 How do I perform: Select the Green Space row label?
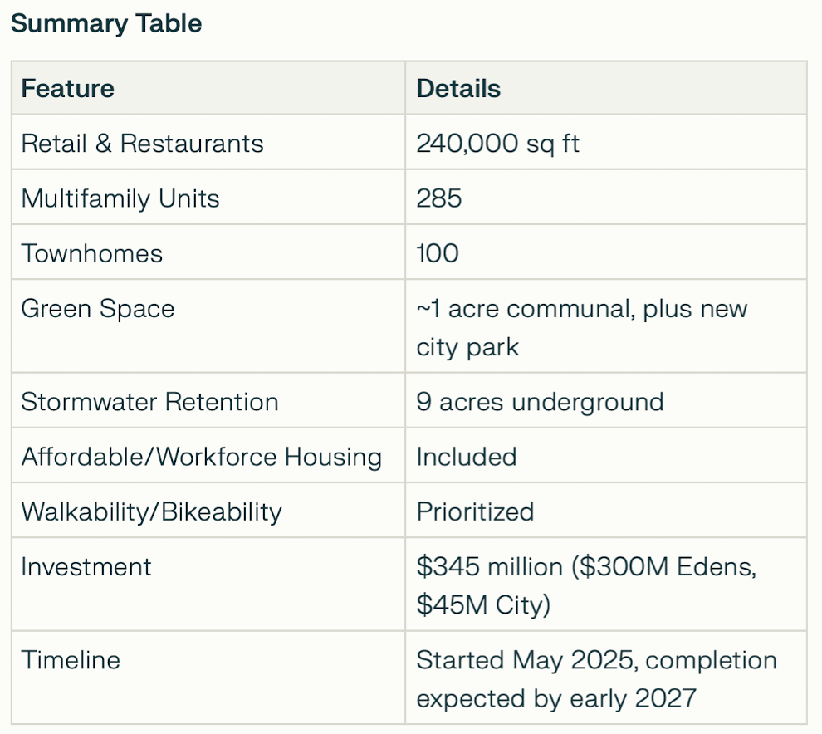click(97, 308)
